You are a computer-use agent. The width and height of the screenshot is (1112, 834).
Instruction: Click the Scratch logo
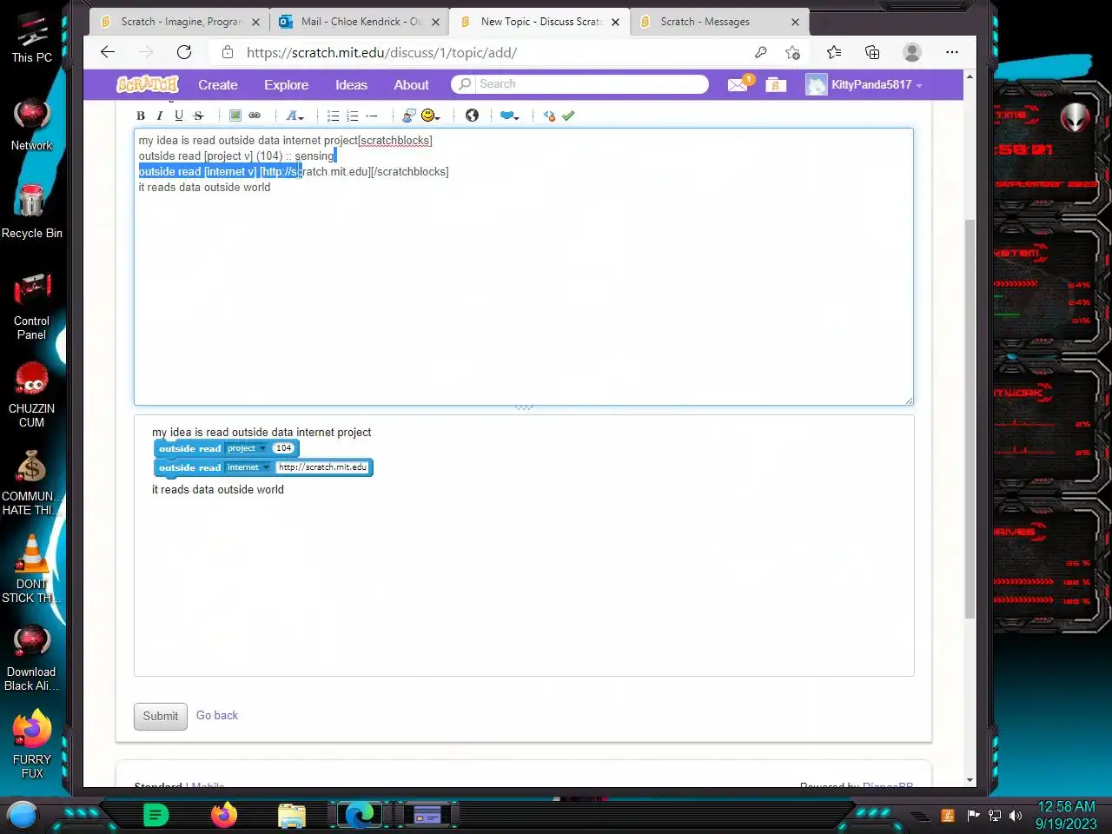(148, 84)
